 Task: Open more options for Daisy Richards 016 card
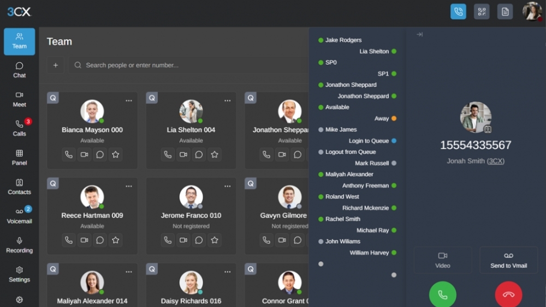(227, 272)
